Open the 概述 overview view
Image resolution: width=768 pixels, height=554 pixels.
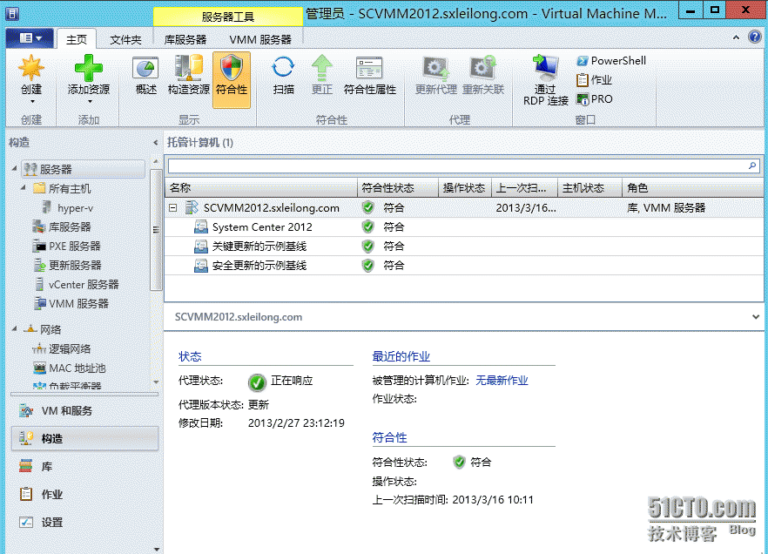[x=145, y=76]
